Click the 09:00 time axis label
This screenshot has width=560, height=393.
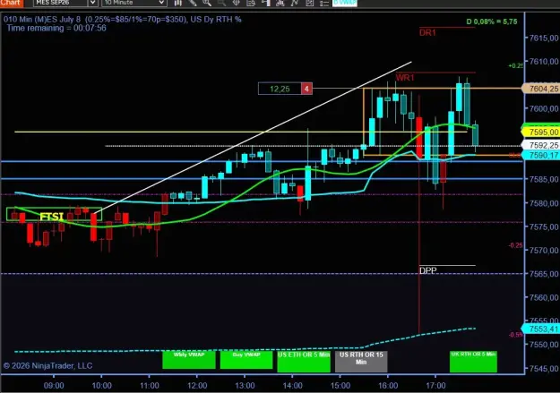pos(54,386)
